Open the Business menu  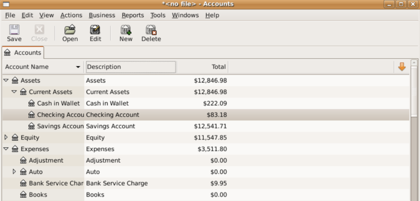pyautogui.click(x=102, y=15)
